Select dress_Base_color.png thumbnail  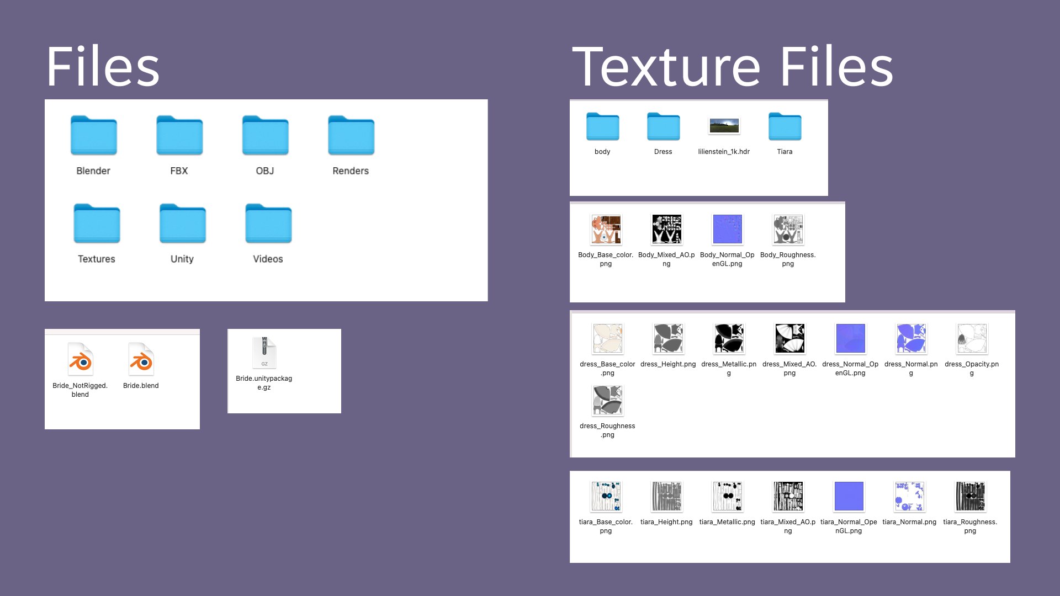(608, 338)
